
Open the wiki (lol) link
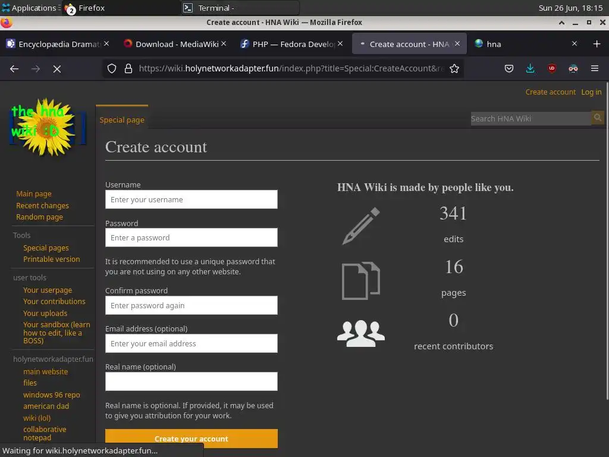coord(37,418)
